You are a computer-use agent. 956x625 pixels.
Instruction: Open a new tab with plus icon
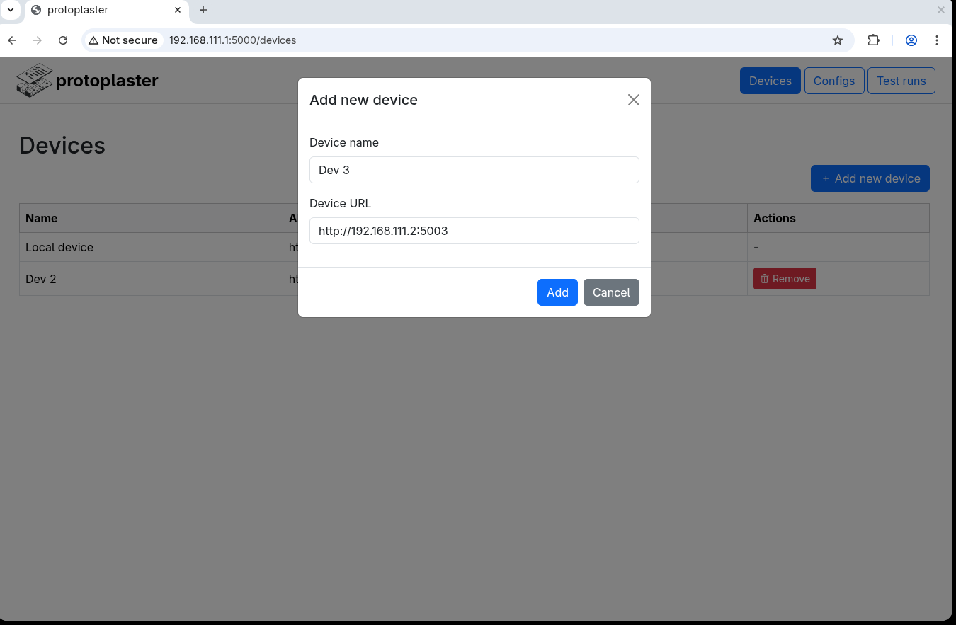click(x=203, y=10)
